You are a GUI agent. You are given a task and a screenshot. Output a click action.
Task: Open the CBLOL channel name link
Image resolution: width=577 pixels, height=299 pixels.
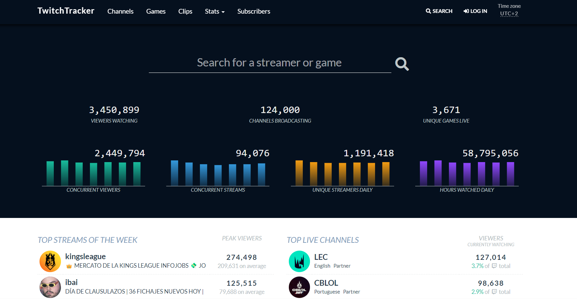(x=326, y=283)
